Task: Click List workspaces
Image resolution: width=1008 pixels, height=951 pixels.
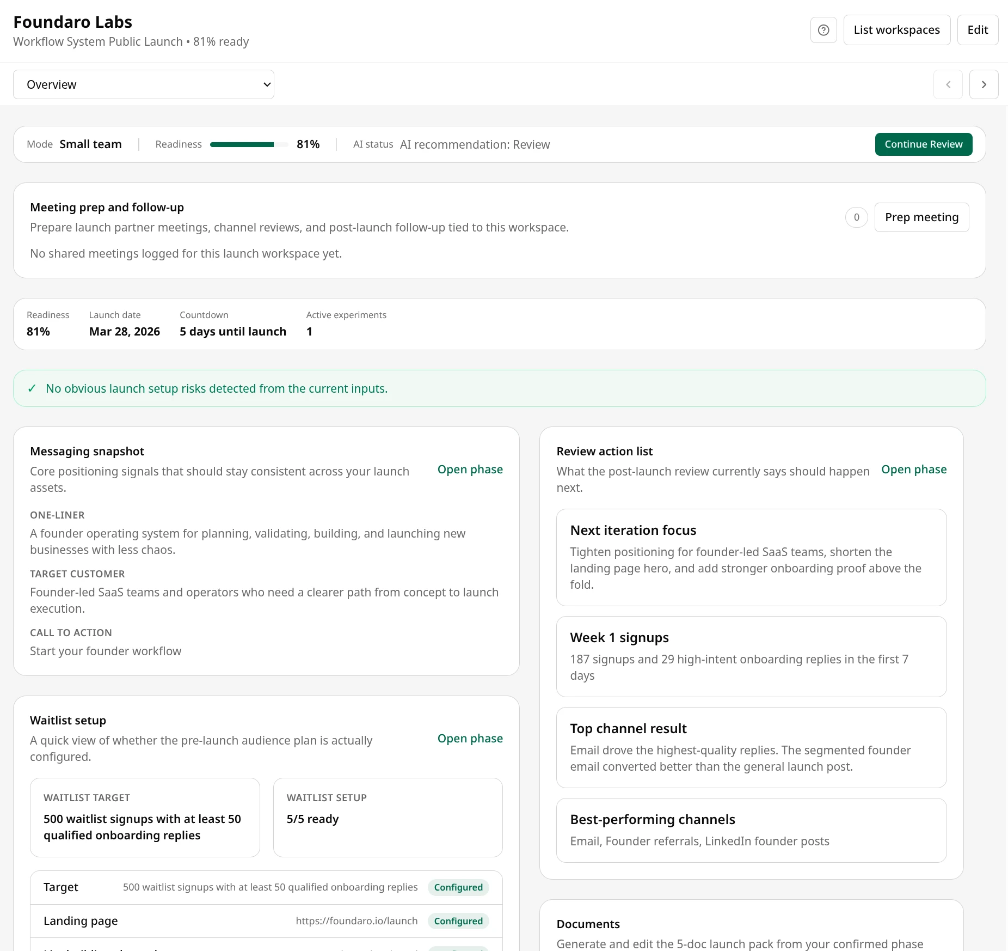Action: (897, 30)
